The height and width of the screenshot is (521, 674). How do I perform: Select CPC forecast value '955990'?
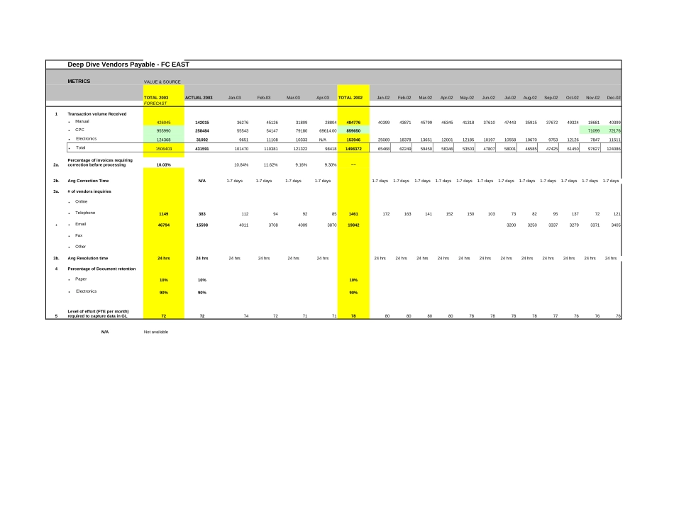163,131
